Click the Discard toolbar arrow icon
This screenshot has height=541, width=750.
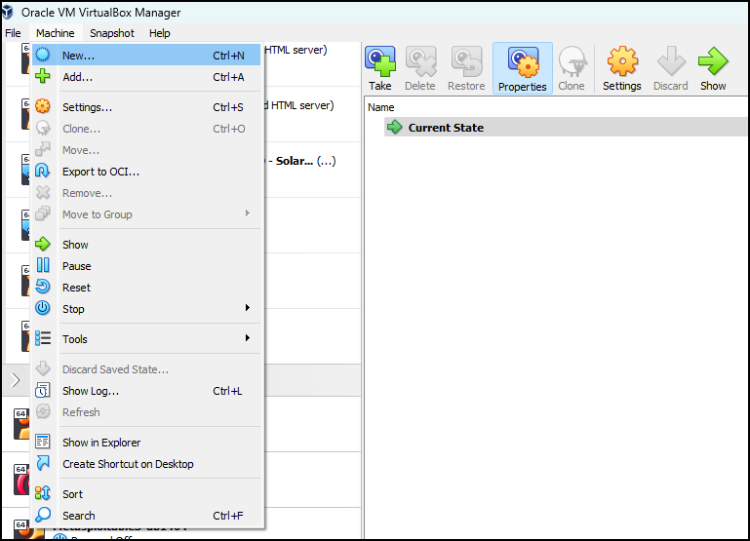coord(671,61)
